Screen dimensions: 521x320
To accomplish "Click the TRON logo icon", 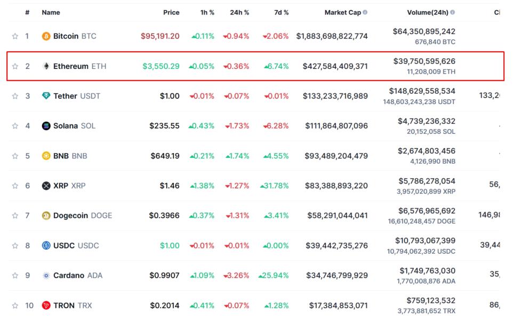I will point(46,306).
